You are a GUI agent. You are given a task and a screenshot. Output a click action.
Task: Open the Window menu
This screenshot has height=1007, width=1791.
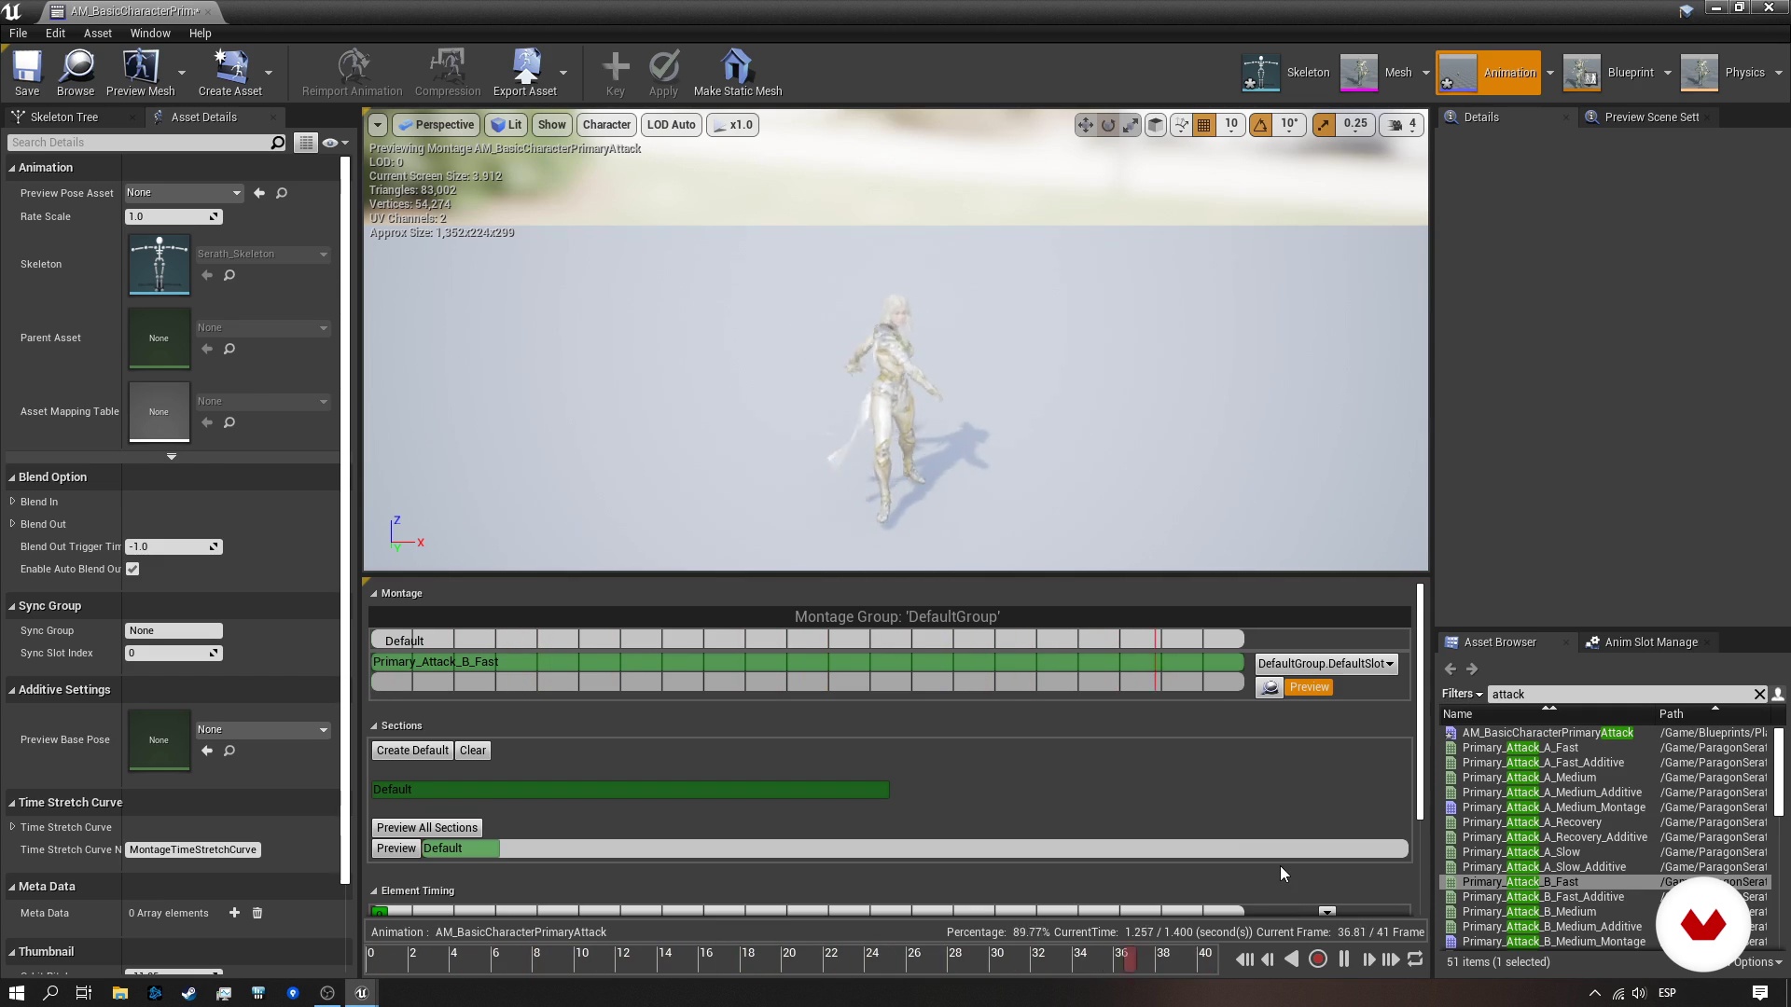pos(150,33)
